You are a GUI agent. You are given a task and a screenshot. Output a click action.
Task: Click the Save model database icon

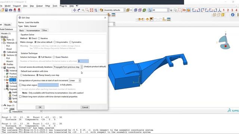[6, 10]
